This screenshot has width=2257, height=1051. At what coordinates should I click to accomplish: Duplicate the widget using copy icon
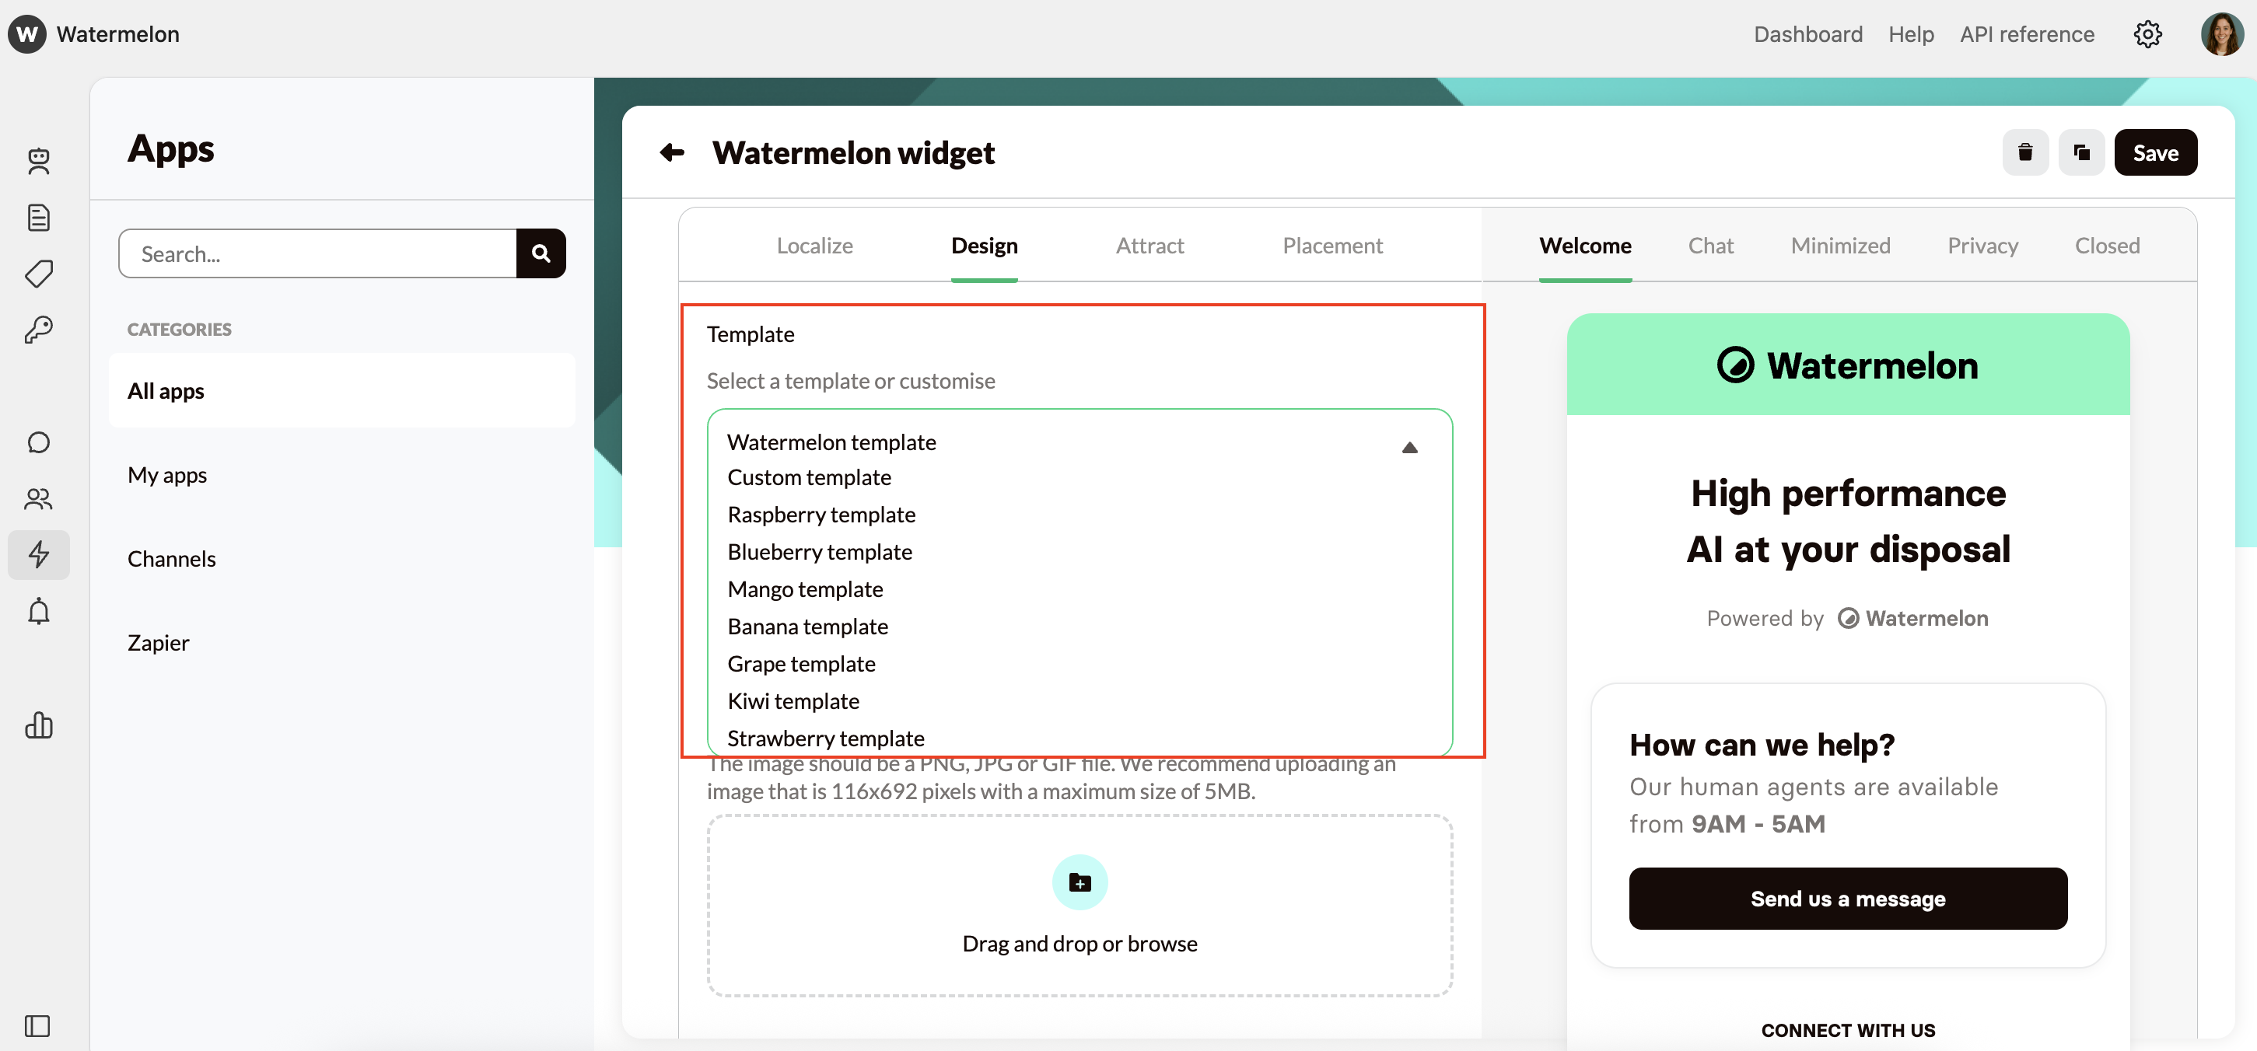[x=2082, y=152]
